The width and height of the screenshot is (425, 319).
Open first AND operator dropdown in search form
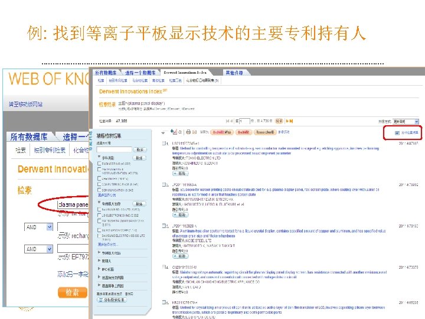(38, 227)
